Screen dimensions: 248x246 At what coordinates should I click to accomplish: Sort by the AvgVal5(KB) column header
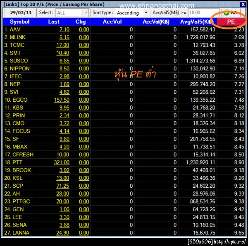click(x=197, y=21)
